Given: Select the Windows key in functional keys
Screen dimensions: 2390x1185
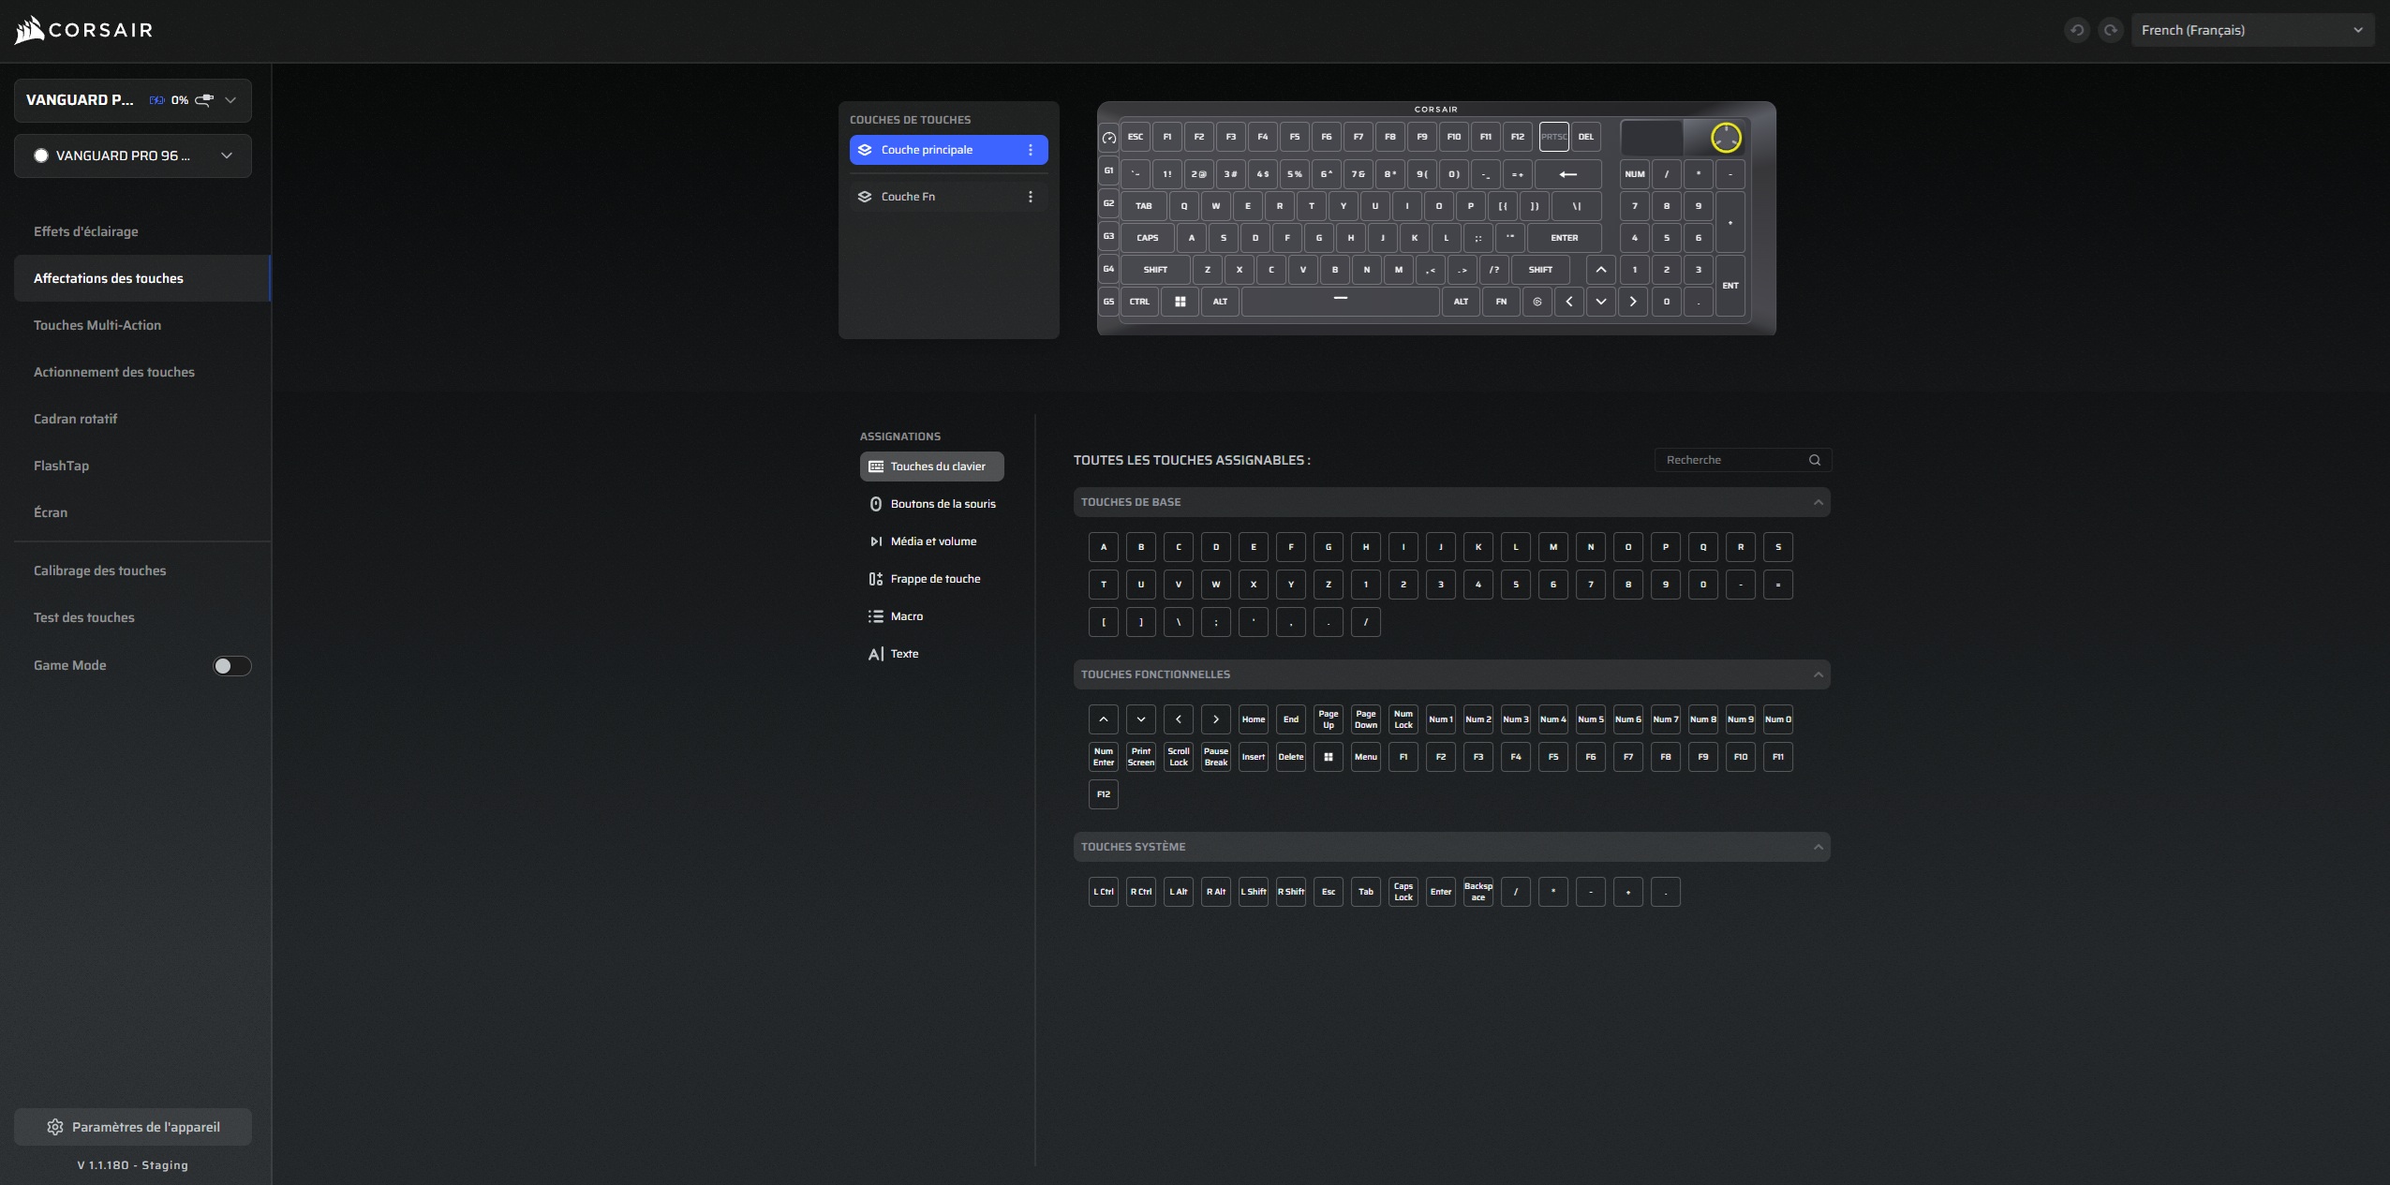Looking at the screenshot, I should tap(1328, 757).
